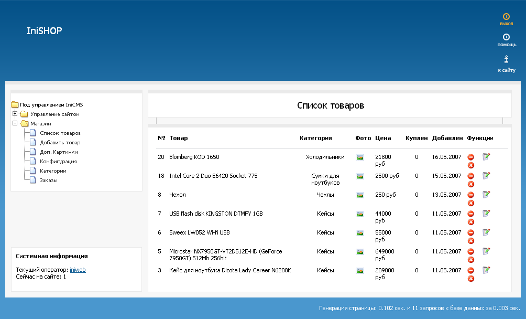526x319 pixels.
Task: Open Конфигурация menu item
Action: 58,162
